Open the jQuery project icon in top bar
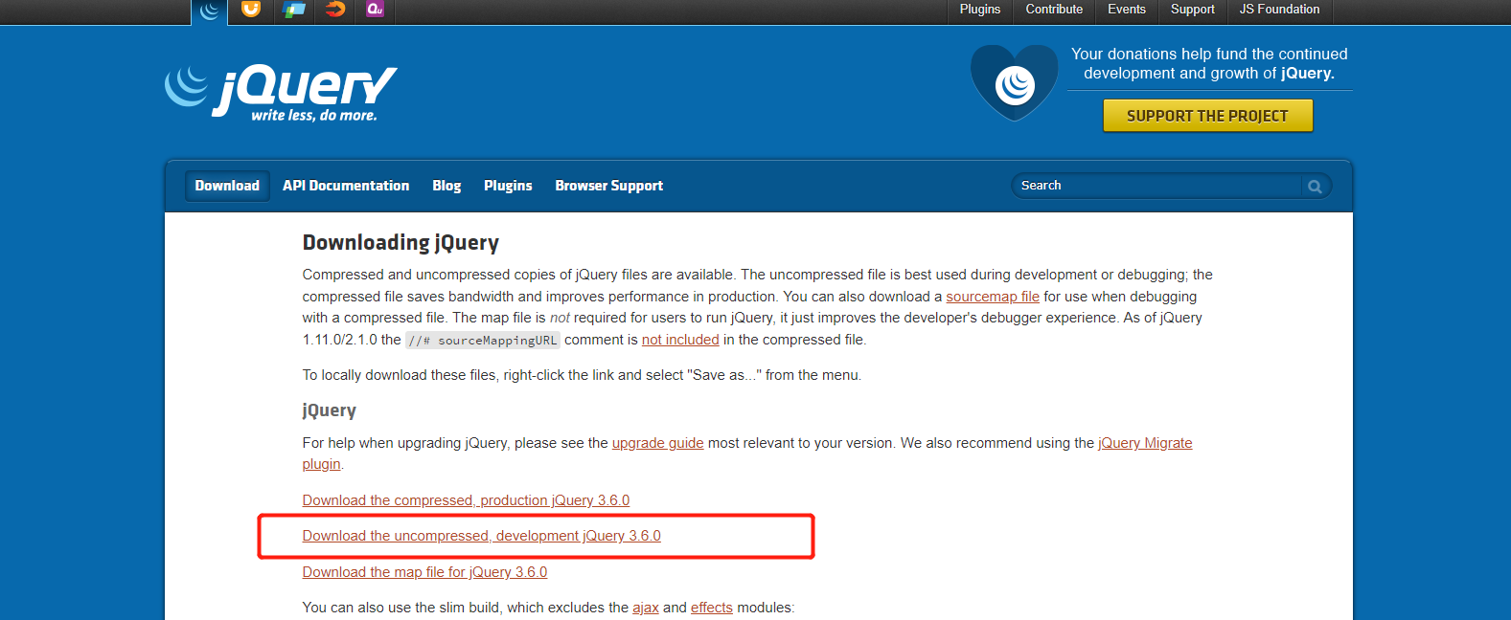Viewport: 1511px width, 620px height. [210, 11]
